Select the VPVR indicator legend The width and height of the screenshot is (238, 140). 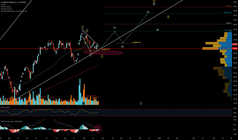click(x=14, y=11)
